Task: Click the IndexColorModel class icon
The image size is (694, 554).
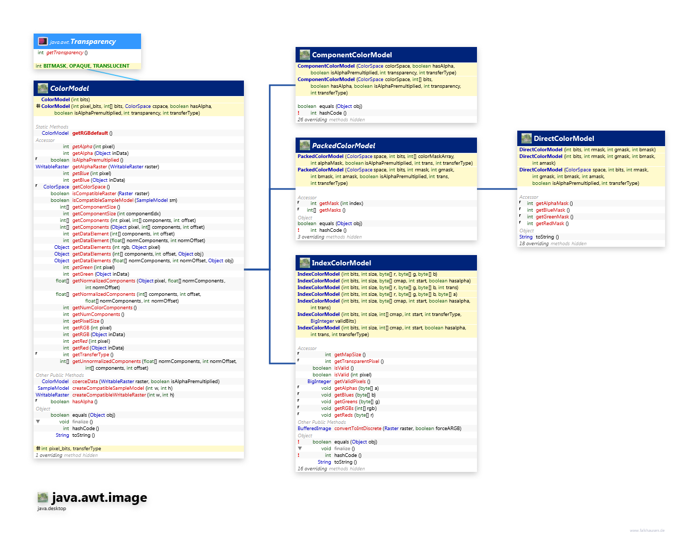Action: [x=305, y=263]
